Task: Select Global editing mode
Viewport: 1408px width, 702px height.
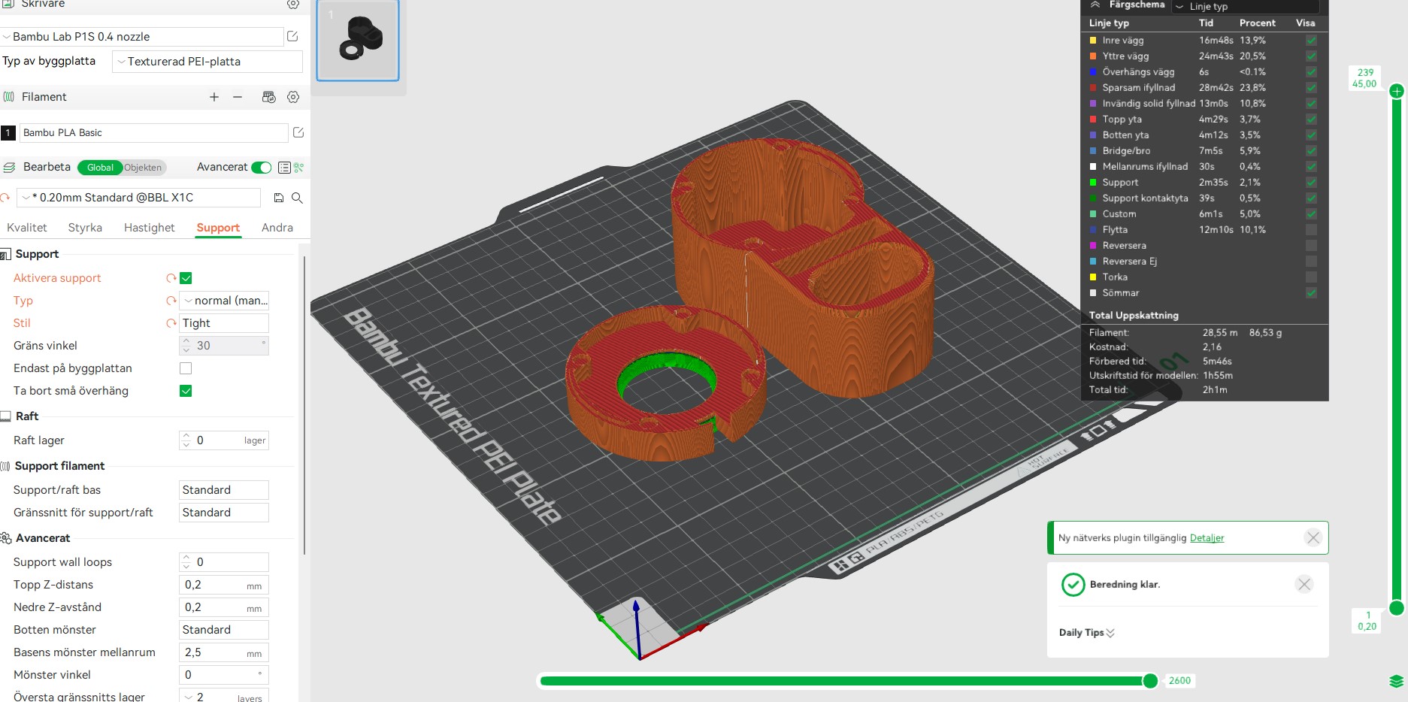Action: pos(100,168)
